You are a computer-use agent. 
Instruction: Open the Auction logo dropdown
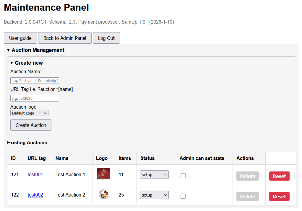click(29, 113)
